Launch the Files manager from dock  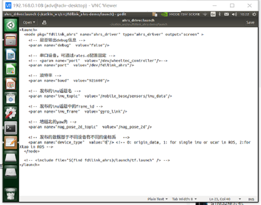(10, 40)
